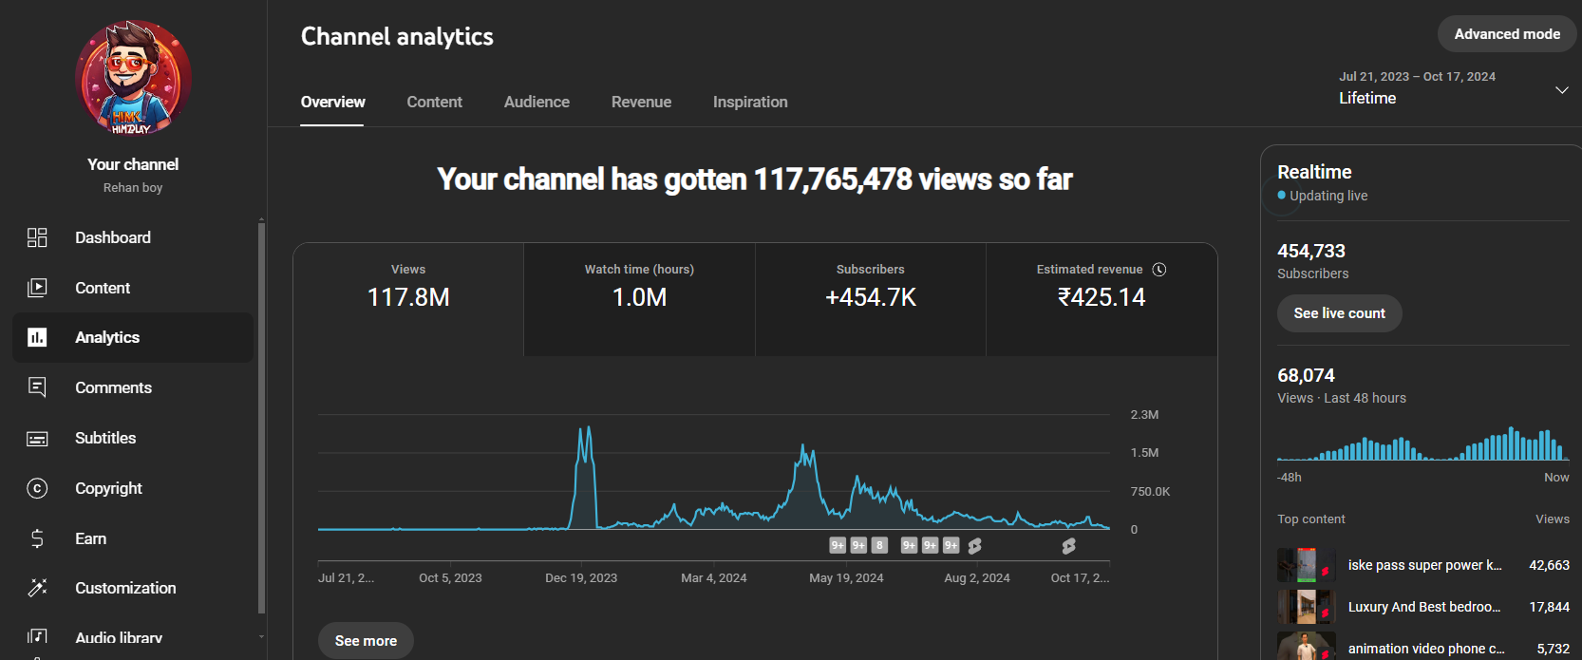
Task: Click the See live count button
Action: pyautogui.click(x=1339, y=313)
